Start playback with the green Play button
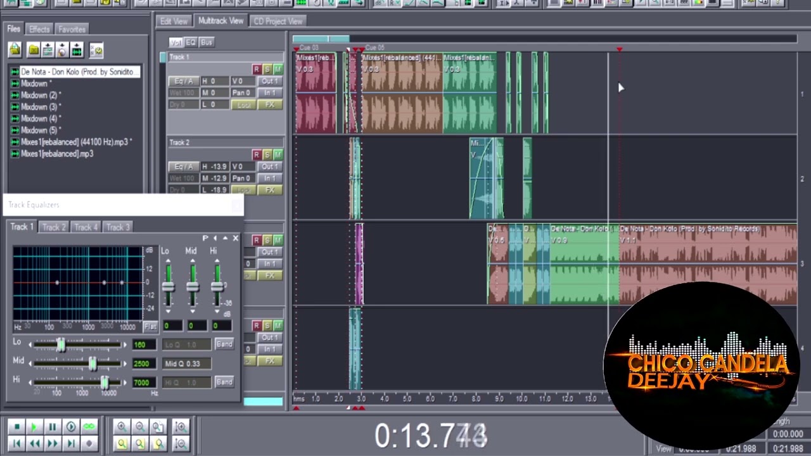The image size is (811, 456). tap(35, 427)
